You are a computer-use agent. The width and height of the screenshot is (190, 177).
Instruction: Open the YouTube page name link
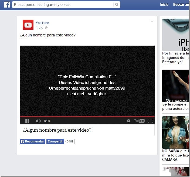pyautogui.click(x=42, y=23)
